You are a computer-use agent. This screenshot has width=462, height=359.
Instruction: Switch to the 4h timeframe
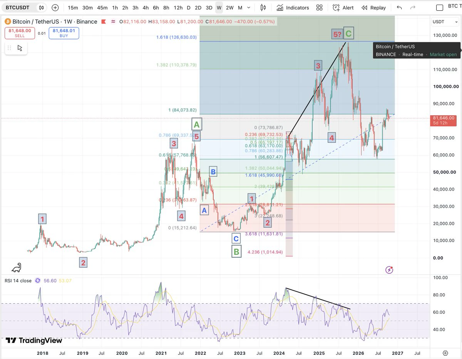(146, 8)
